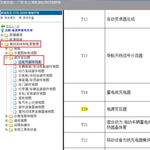
Task: Click the 菜单折叠 list icon
Action: tap(20, 18)
